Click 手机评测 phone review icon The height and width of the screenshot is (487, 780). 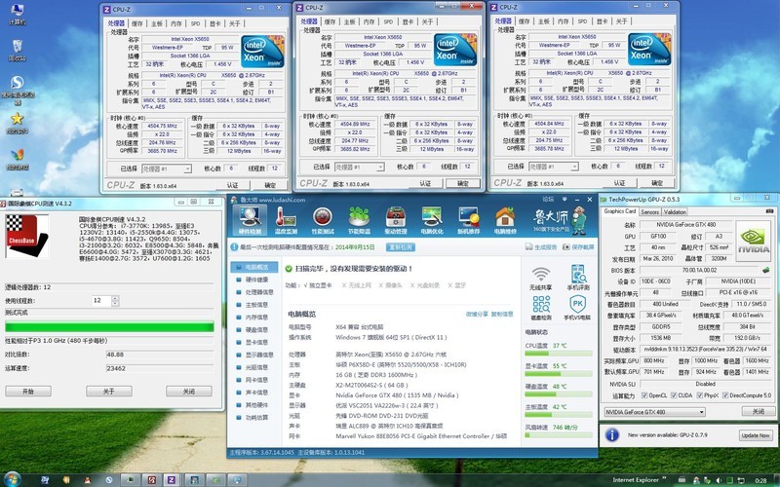click(x=577, y=279)
